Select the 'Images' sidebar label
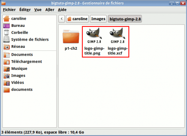Screen dimensions: 187x136 click(18, 76)
